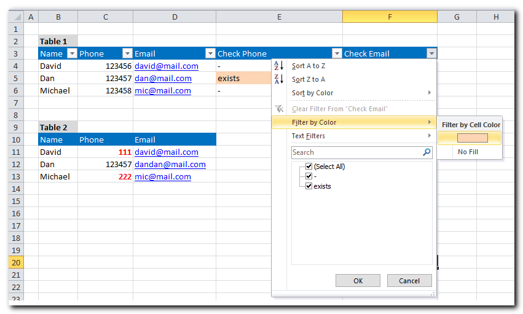Open the Email column filter dropdown

[x=210, y=53]
